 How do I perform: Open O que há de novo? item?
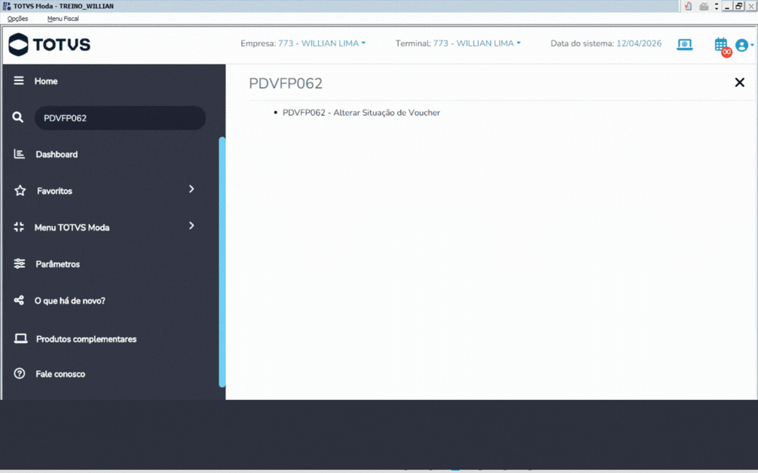tap(70, 300)
